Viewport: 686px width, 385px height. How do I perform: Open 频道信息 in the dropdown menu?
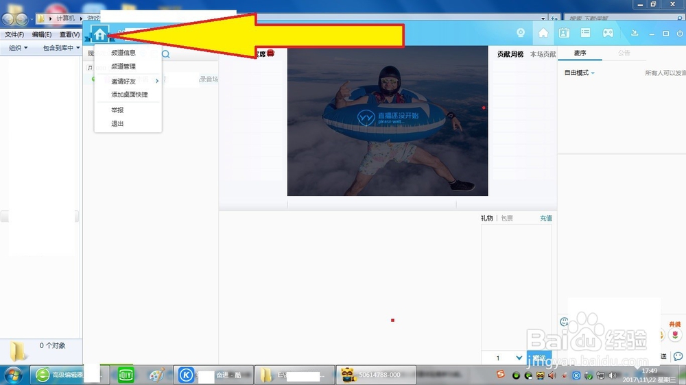pyautogui.click(x=123, y=53)
